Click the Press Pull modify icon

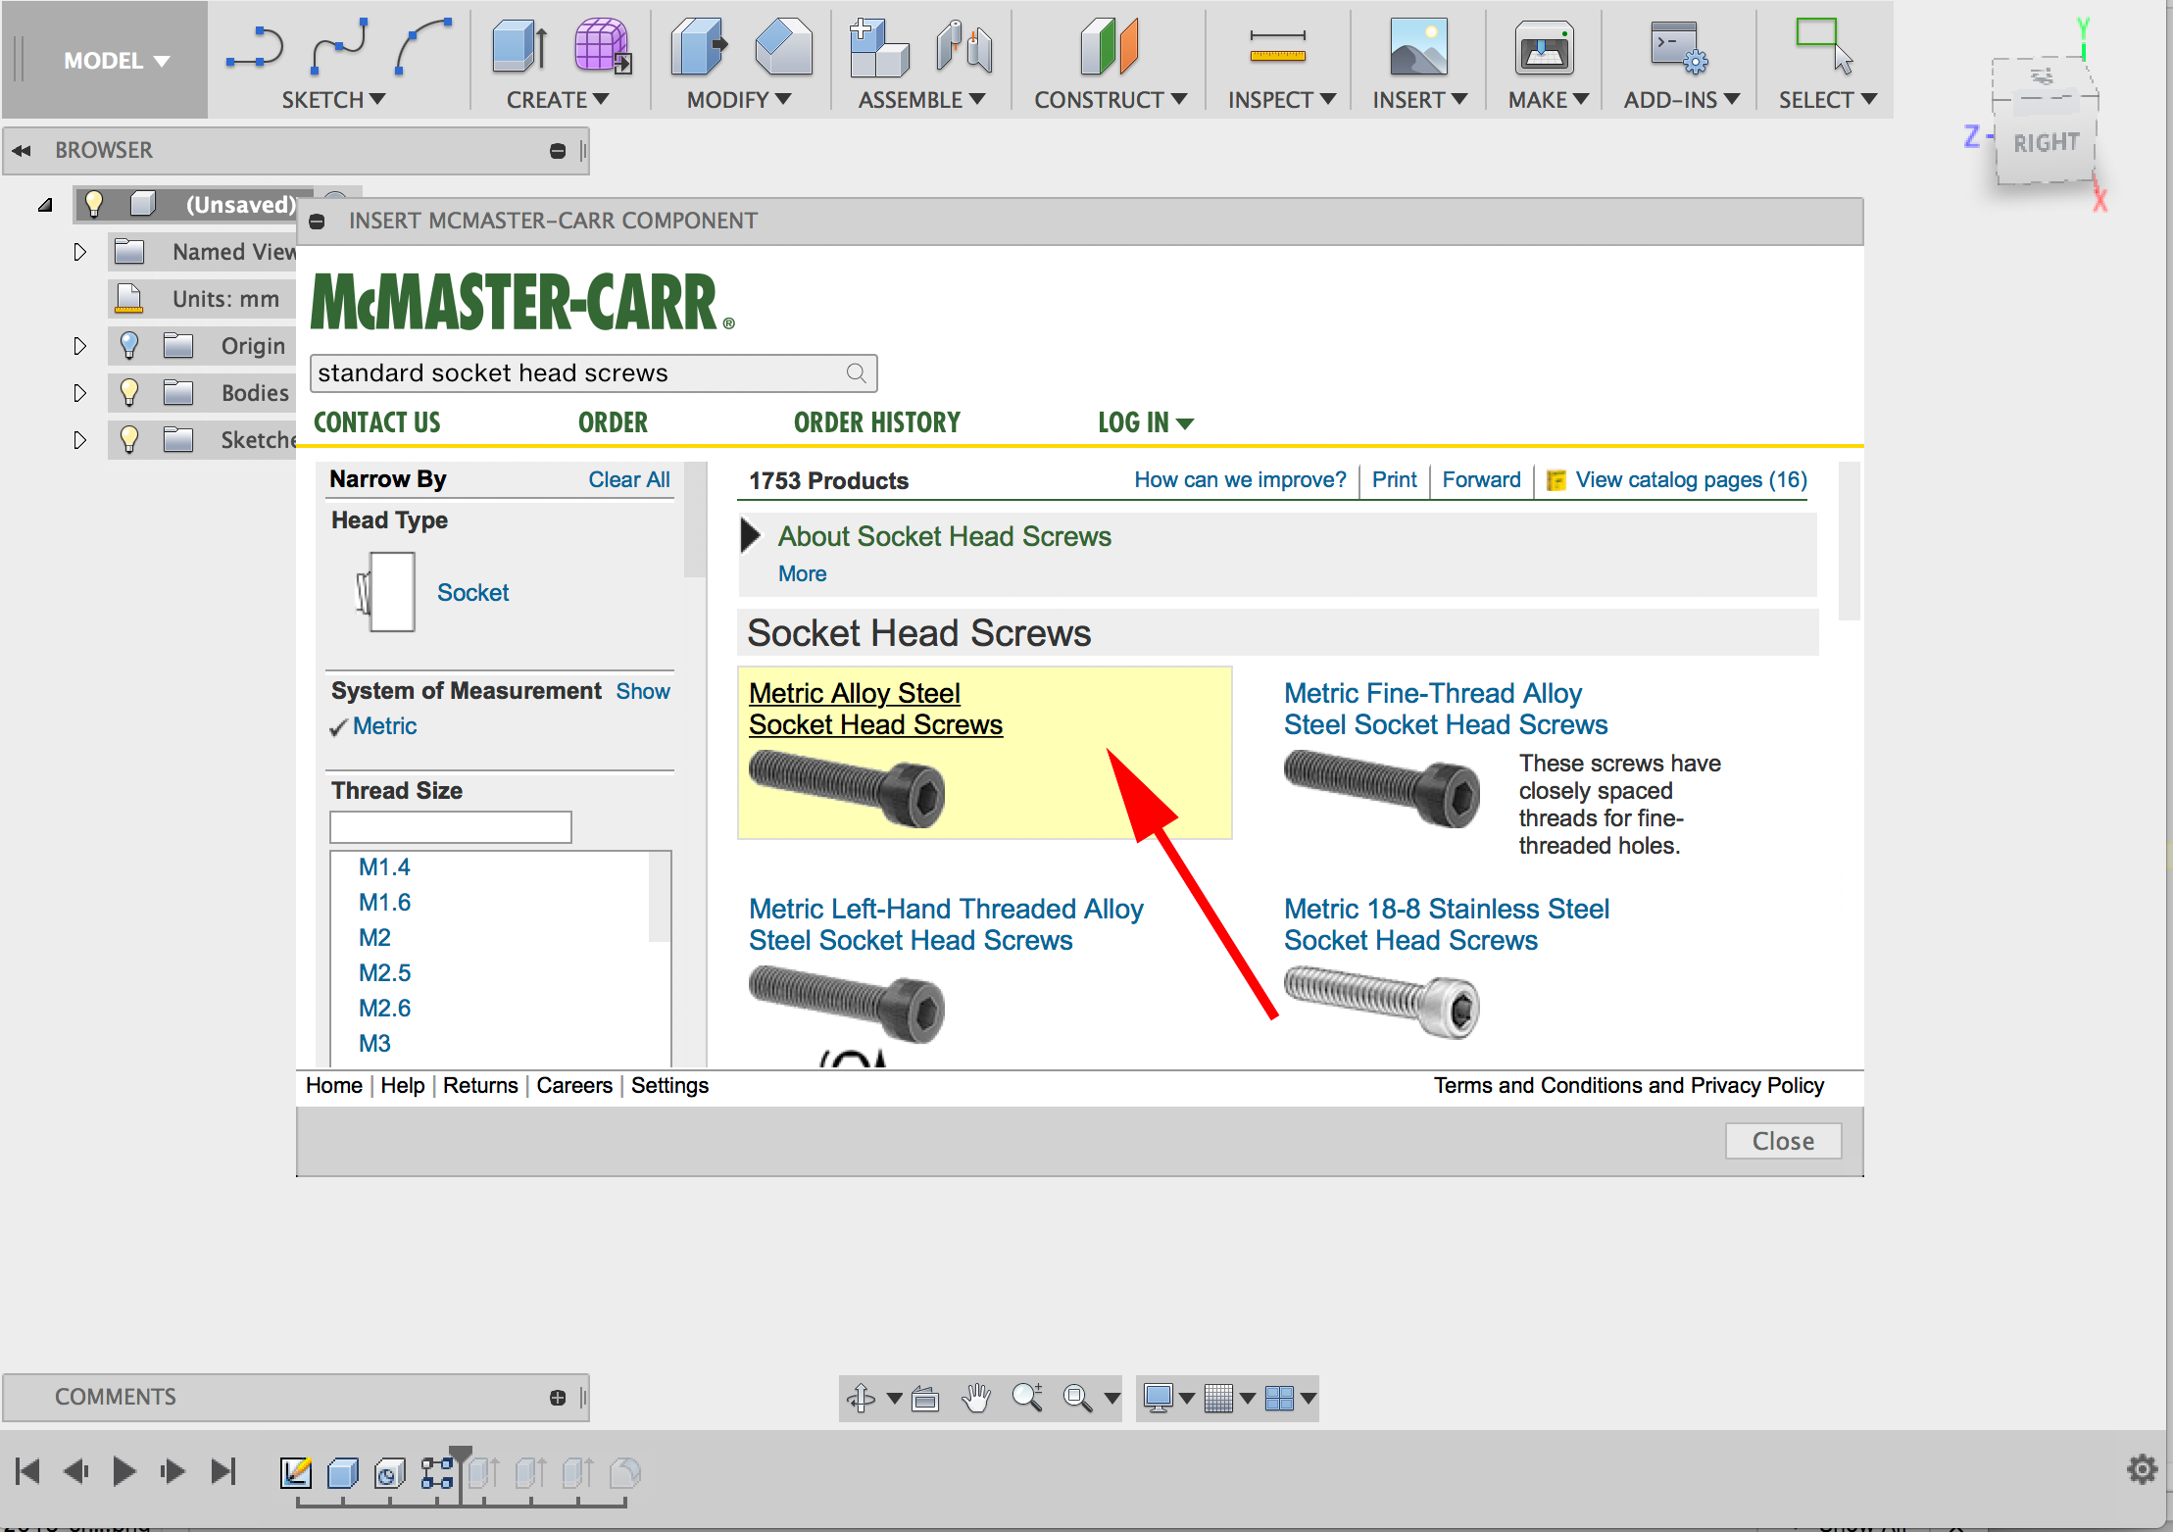pos(700,46)
